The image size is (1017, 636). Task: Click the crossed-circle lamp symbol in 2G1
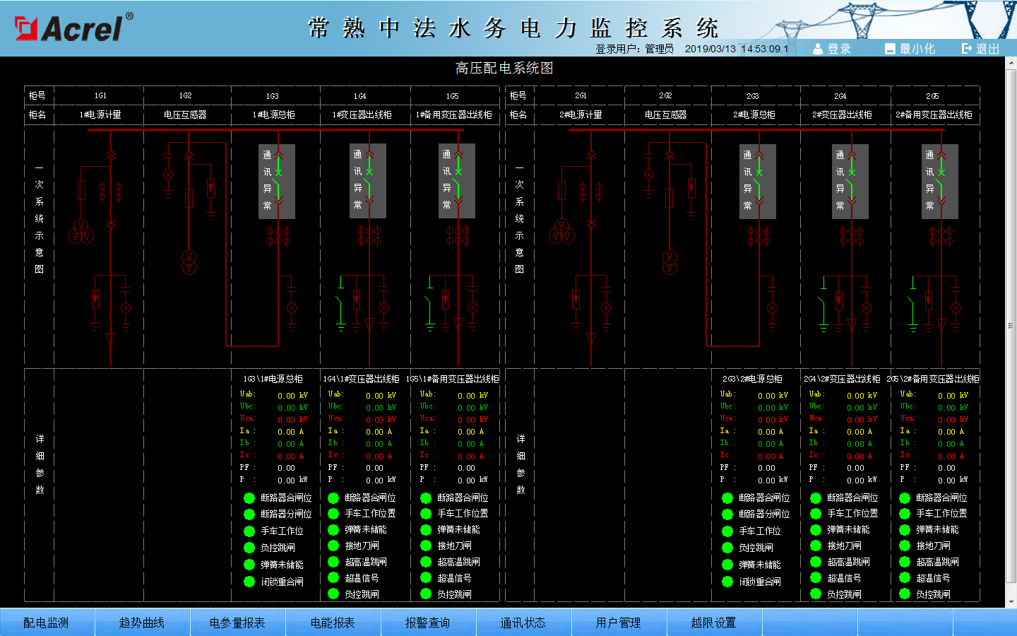click(x=606, y=309)
